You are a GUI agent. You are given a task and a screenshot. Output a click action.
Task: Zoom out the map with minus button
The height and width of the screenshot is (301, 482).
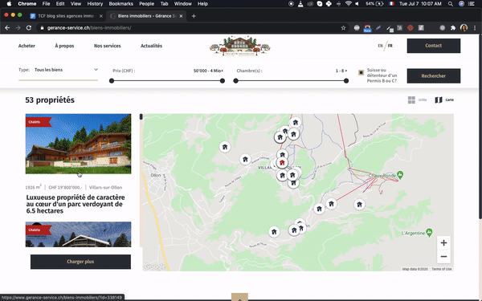tap(443, 257)
